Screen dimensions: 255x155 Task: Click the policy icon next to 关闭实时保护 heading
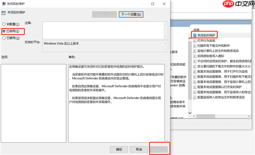[x=4, y=13]
